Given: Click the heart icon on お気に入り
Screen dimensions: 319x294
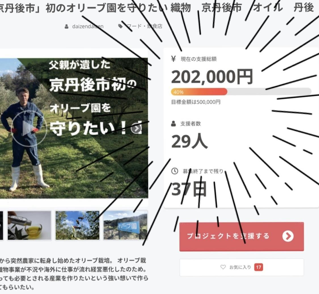Looking at the screenshot, I should click(223, 267).
